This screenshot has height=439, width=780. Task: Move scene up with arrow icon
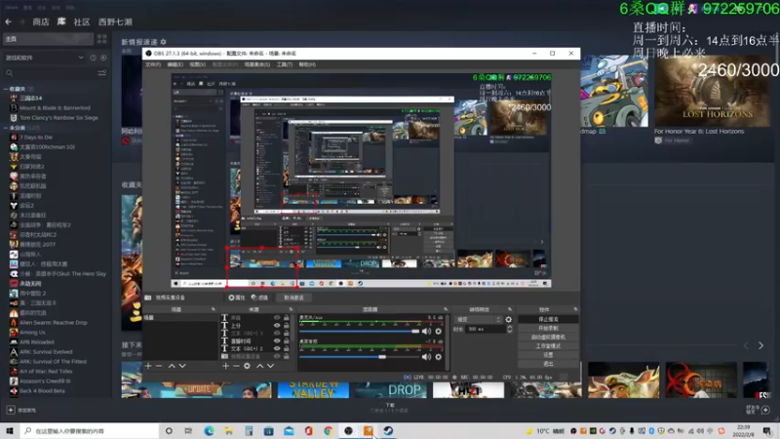(x=172, y=366)
